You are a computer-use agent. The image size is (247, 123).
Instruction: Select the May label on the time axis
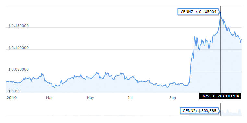click(x=90, y=98)
